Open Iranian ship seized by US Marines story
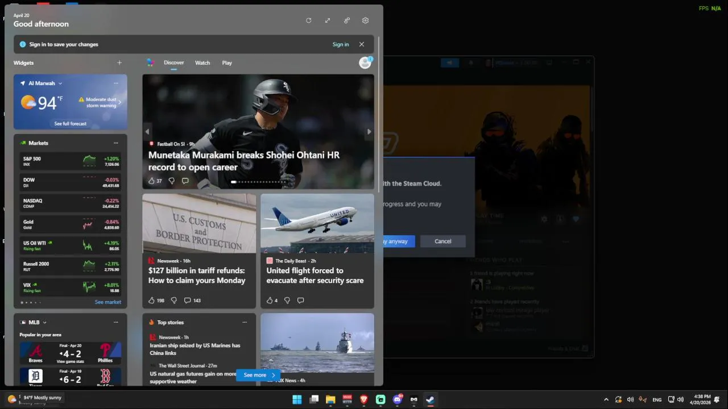The width and height of the screenshot is (728, 409). click(195, 349)
